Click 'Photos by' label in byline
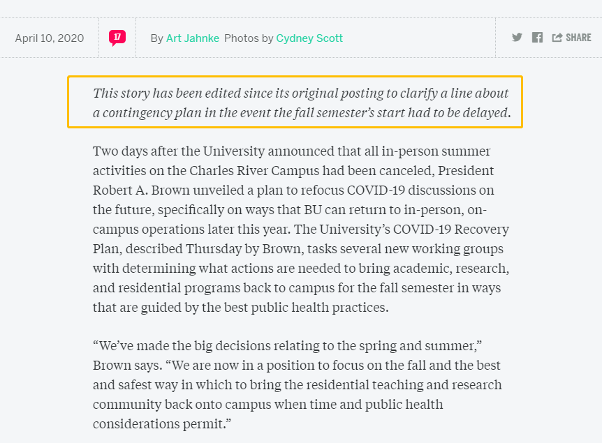The image size is (602, 443). click(x=249, y=38)
